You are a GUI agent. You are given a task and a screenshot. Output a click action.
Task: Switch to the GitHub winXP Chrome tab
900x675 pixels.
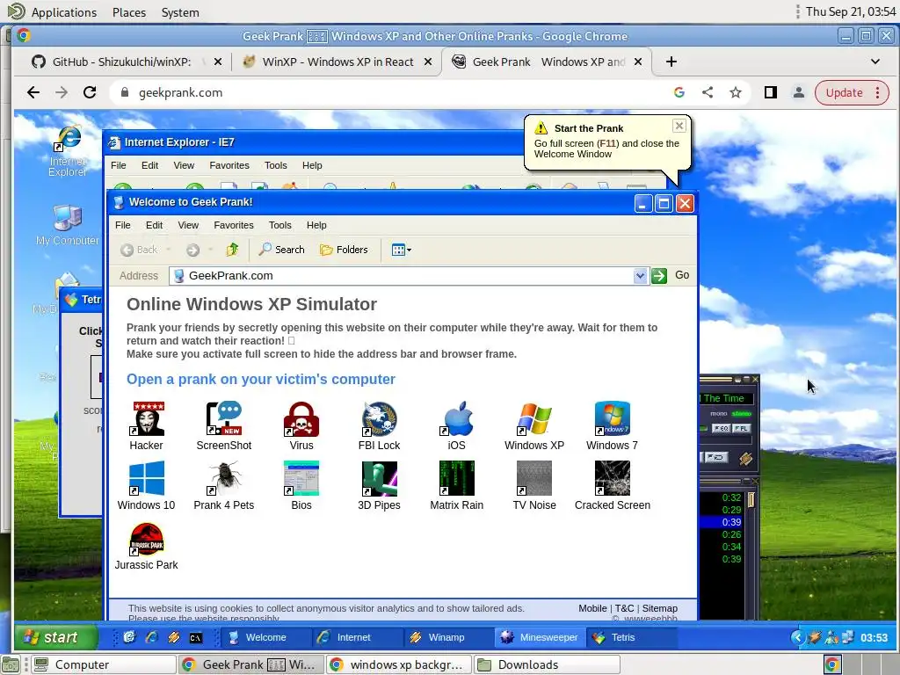121,62
